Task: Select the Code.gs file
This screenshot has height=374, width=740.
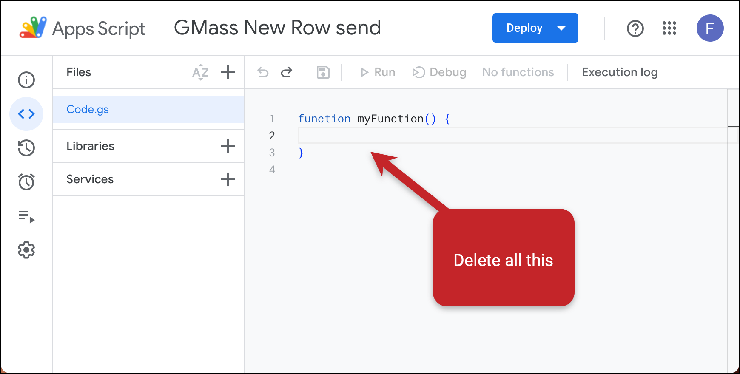Action: click(148, 110)
